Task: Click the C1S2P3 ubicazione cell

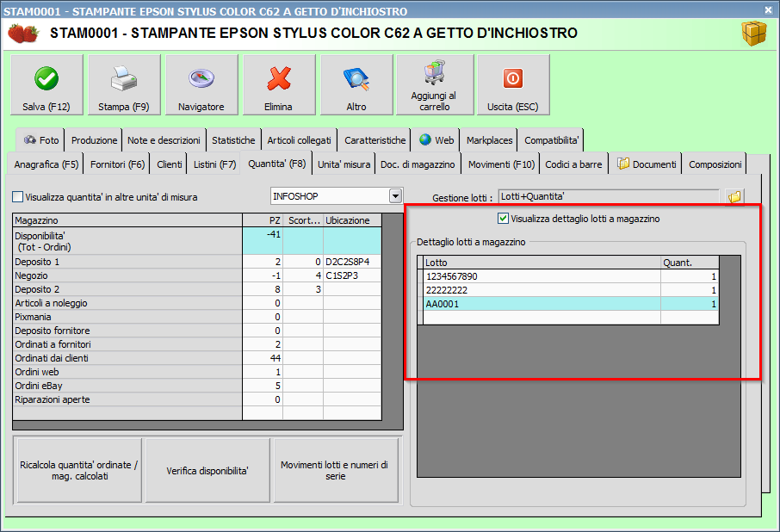Action: click(352, 275)
